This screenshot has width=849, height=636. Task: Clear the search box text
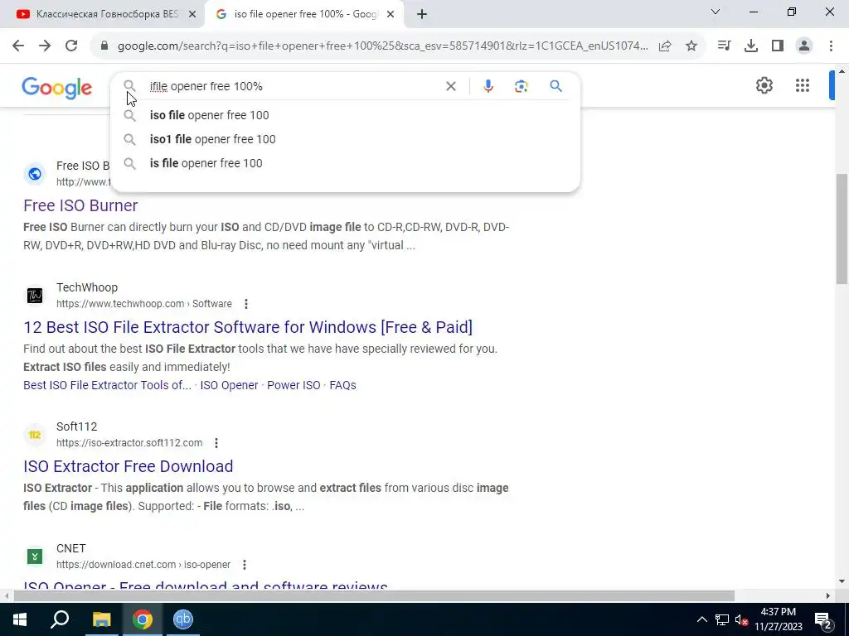[x=450, y=86]
